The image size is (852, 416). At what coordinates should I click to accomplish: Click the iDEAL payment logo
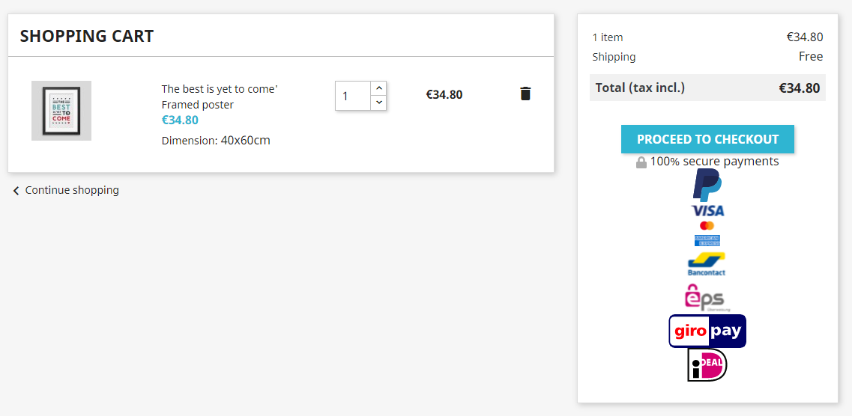(x=707, y=365)
